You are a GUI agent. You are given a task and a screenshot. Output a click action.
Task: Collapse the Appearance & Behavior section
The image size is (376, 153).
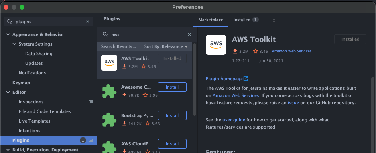[x=8, y=35]
